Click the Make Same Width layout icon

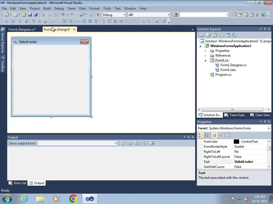[x=53, y=21]
